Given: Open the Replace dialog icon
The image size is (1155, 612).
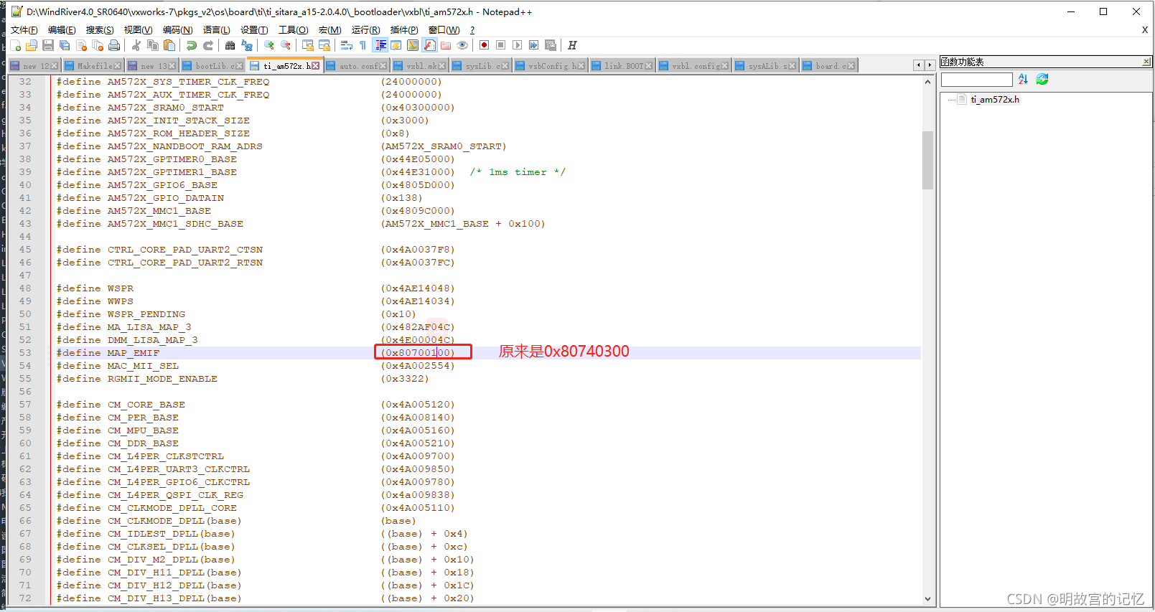Looking at the screenshot, I should [x=247, y=45].
